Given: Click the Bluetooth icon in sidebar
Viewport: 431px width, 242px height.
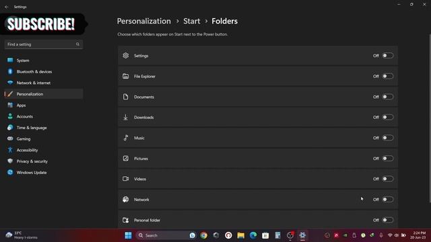Looking at the screenshot, I should click(x=10, y=71).
